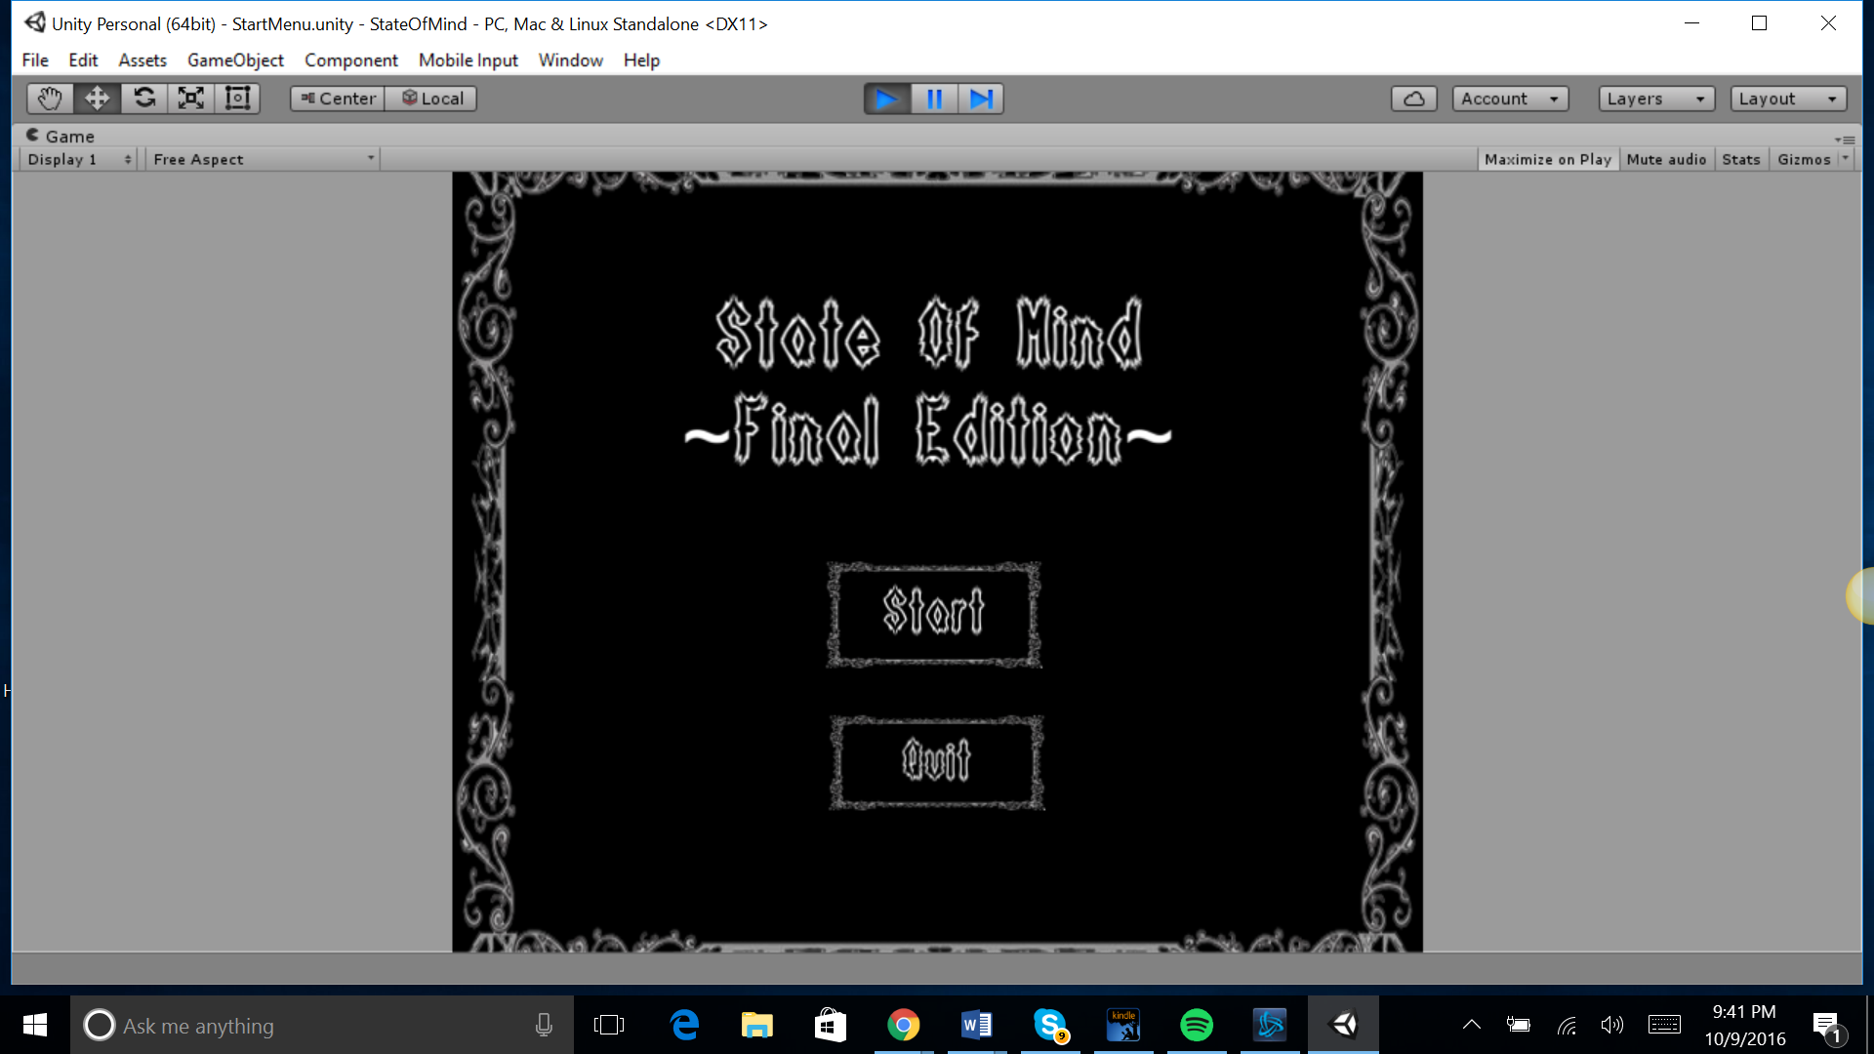
Task: Open the Mobile Input menu
Action: [468, 61]
